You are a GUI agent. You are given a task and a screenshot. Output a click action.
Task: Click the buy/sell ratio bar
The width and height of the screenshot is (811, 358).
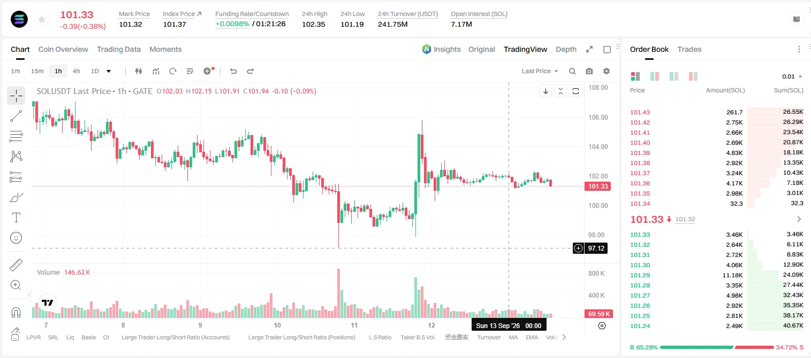coord(717,347)
